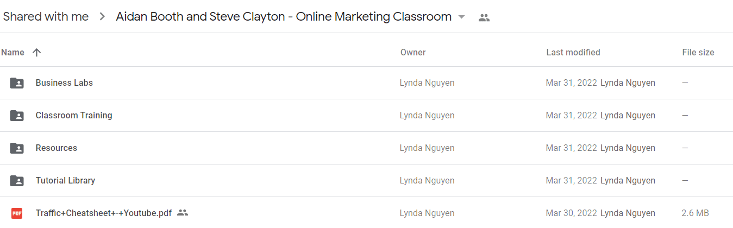
Task: Click the owner Lynda Nguyen in Business Labs row
Action: 427,83
